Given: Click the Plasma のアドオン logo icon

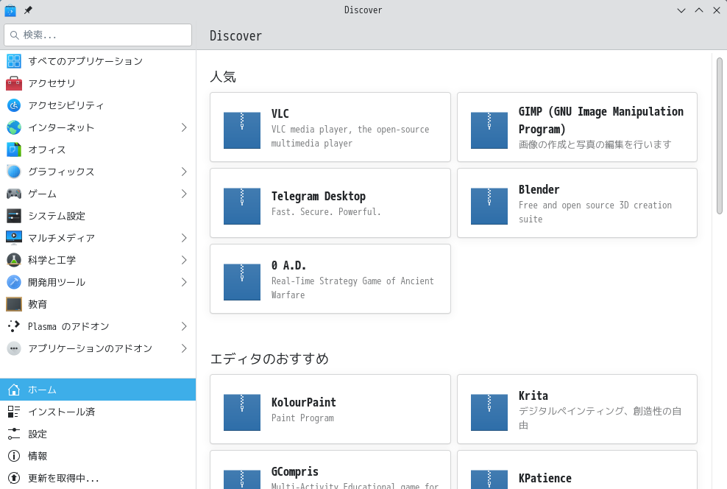Looking at the screenshot, I should pos(14,327).
